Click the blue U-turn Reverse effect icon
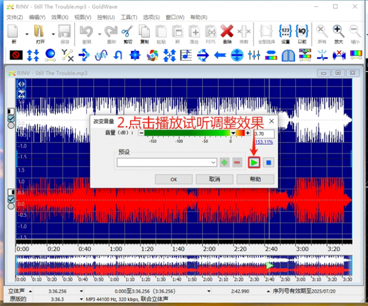This screenshot has width=368, height=306. 118,55
